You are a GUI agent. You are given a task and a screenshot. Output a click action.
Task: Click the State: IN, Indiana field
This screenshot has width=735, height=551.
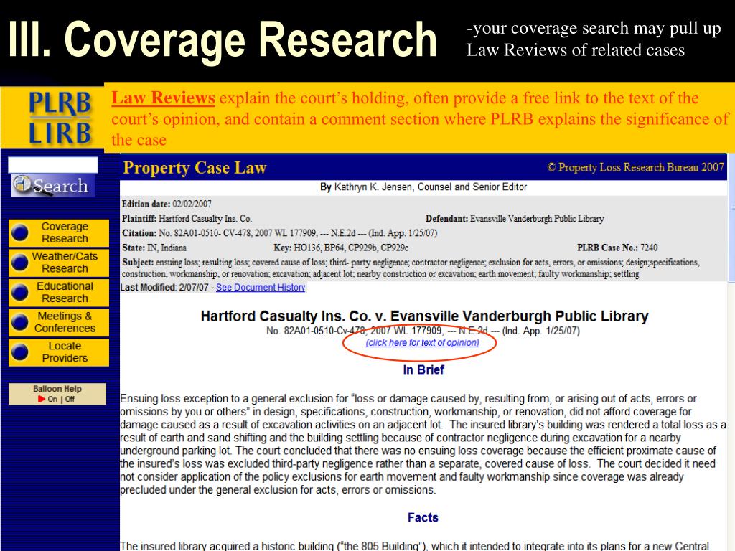[154, 248]
